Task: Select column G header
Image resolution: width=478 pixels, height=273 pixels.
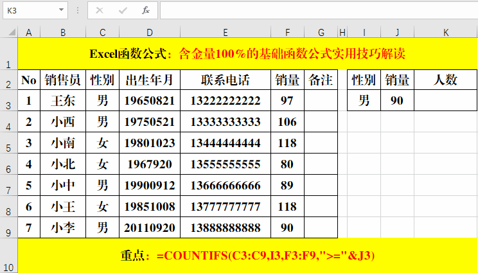Action: (x=321, y=32)
